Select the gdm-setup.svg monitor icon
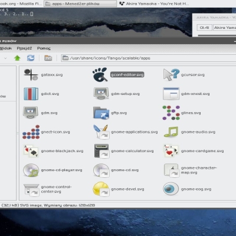 [101, 94]
